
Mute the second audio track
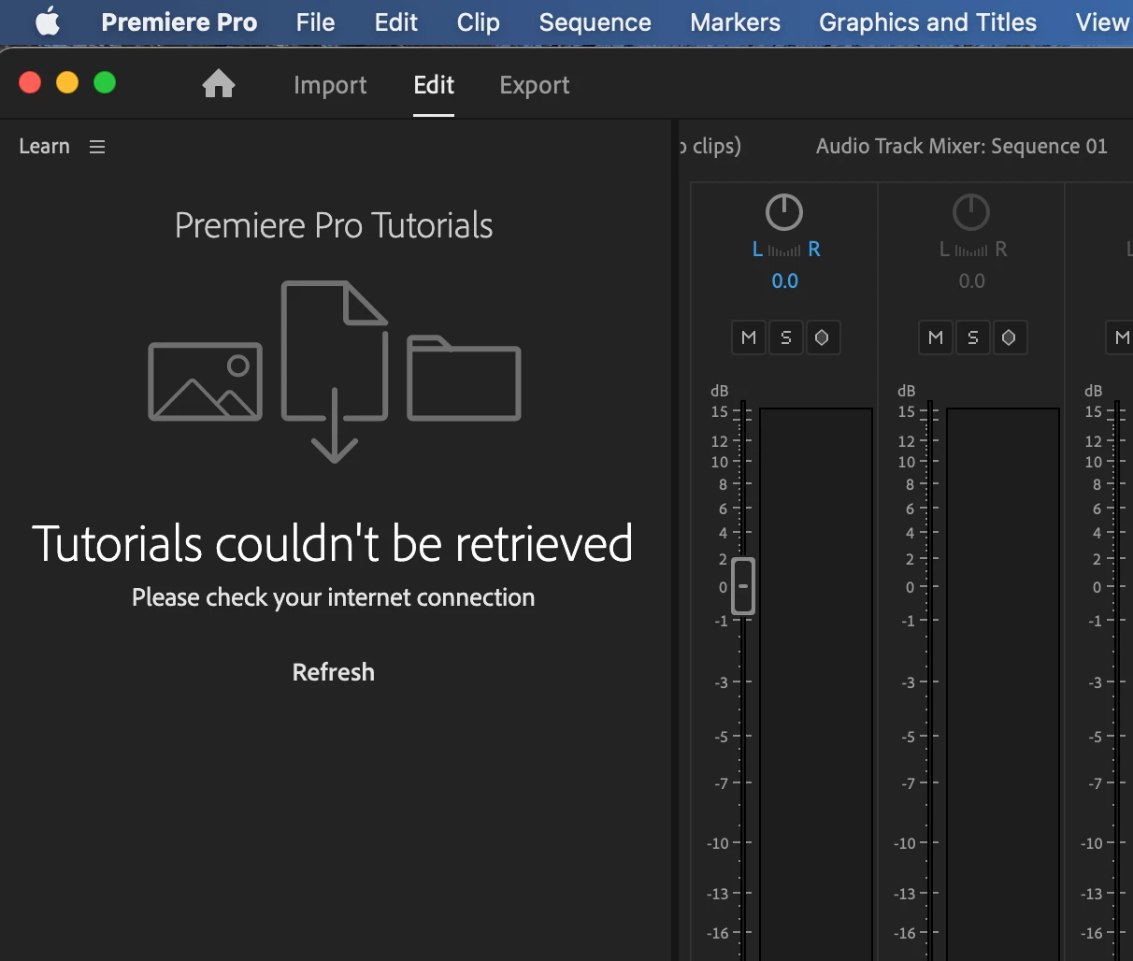coord(936,337)
